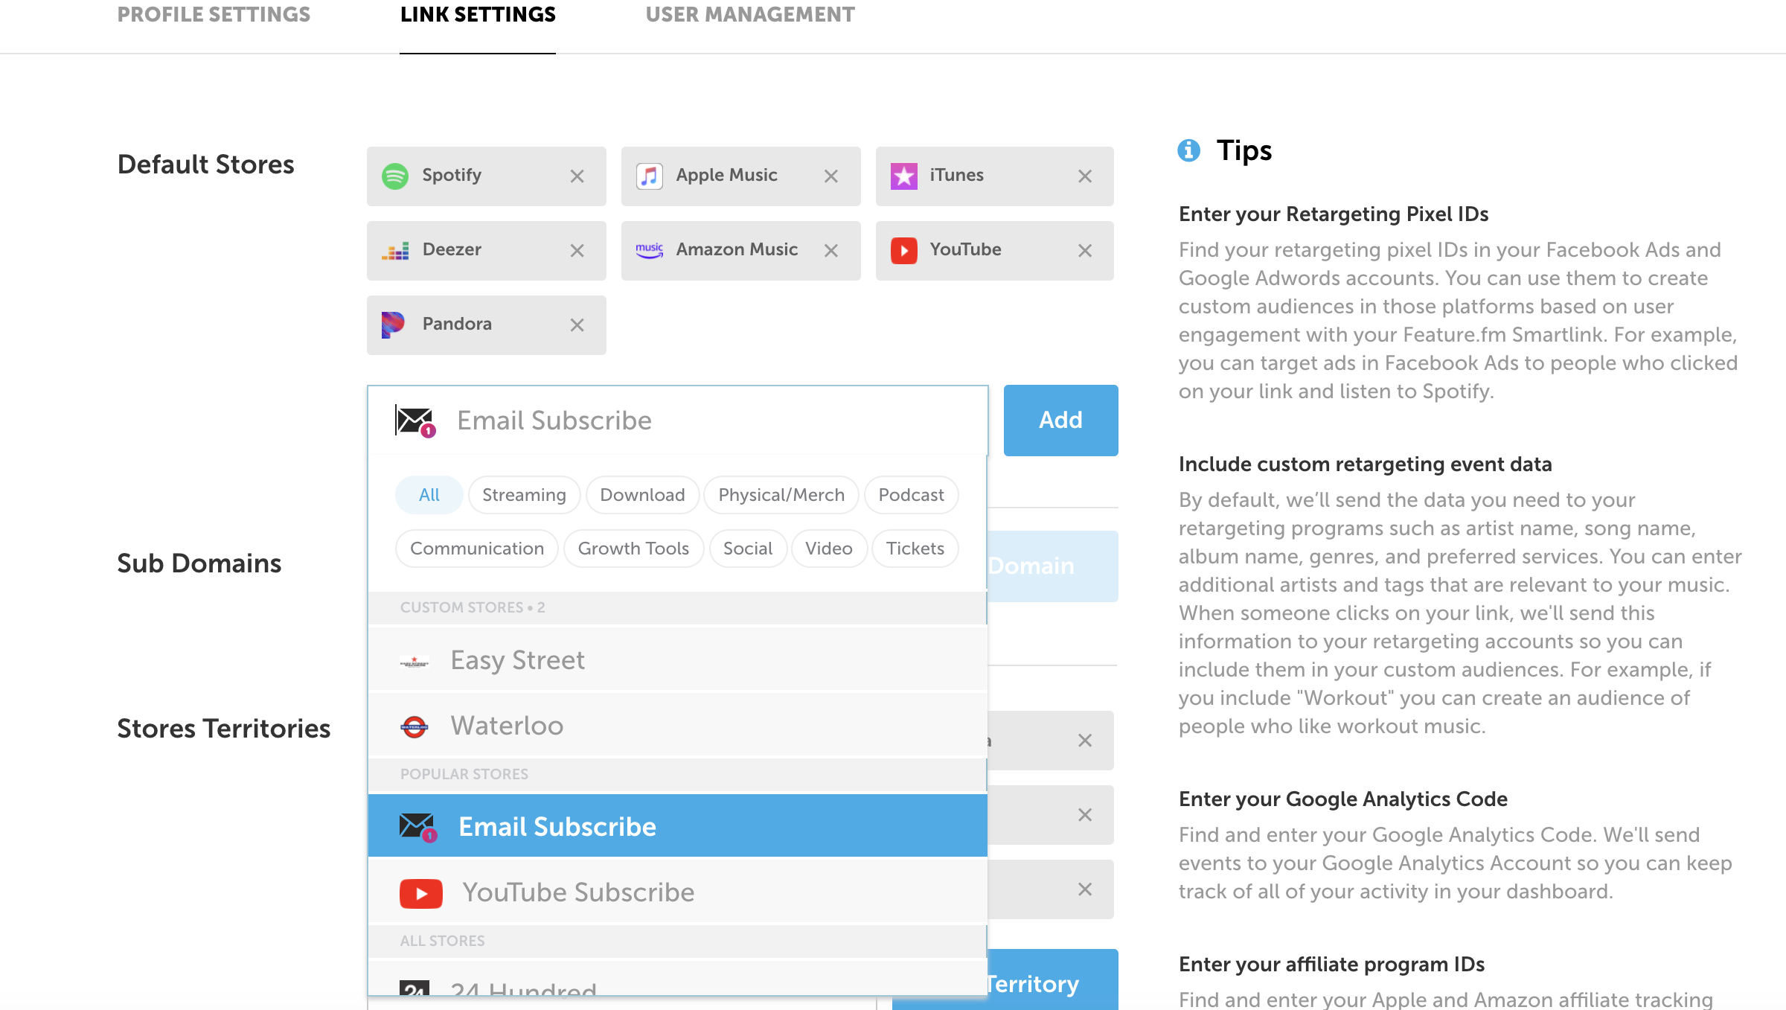Click the Pandora P icon
This screenshot has width=1786, height=1010.
click(393, 325)
